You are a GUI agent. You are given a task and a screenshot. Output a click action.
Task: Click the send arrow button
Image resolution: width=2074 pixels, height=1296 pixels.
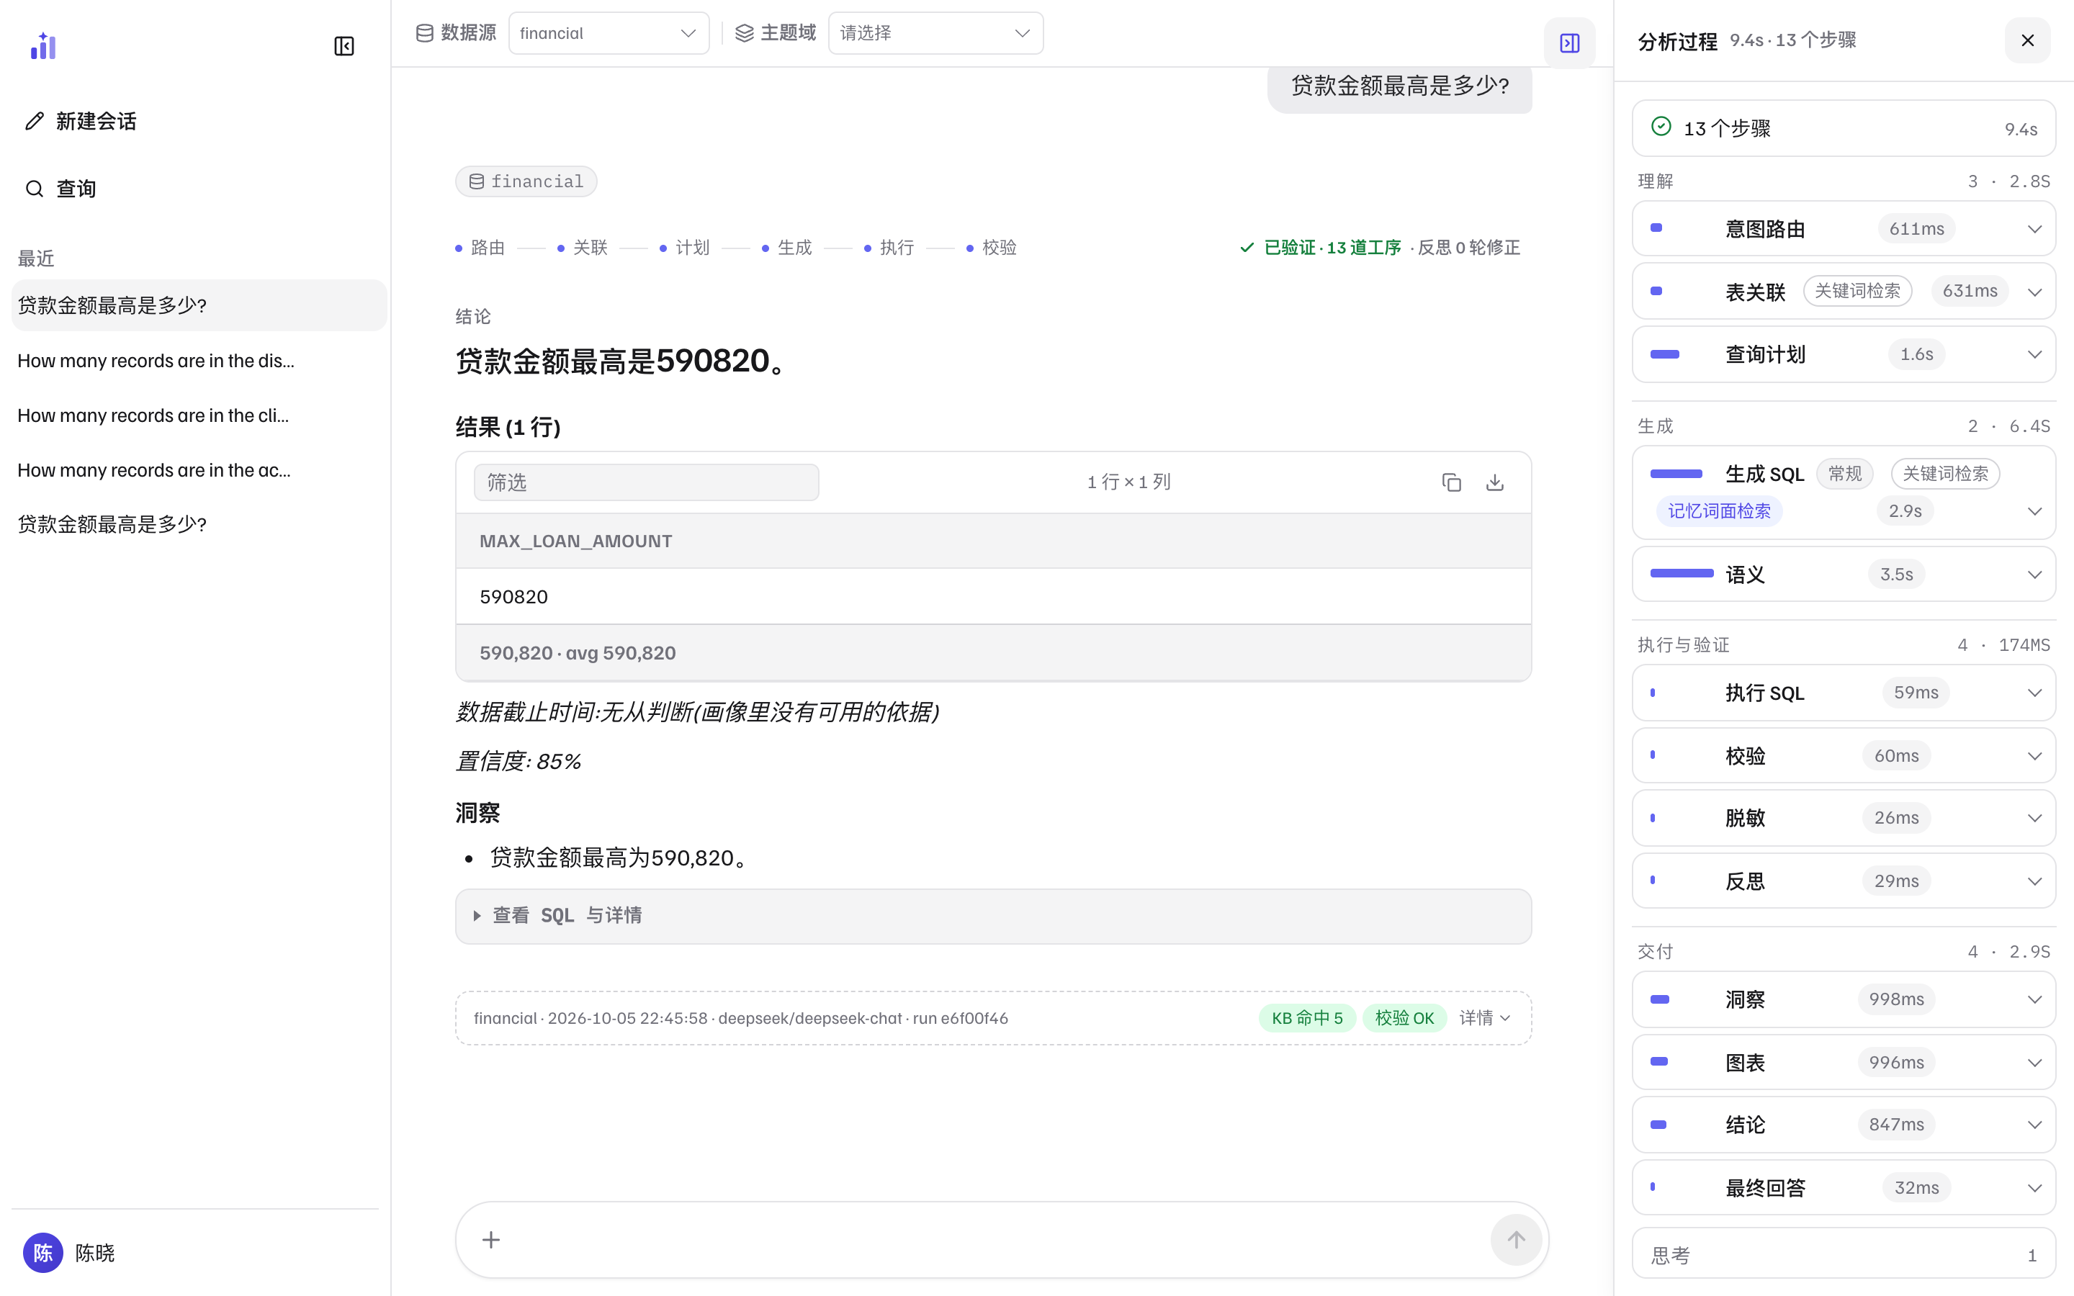[1516, 1239]
